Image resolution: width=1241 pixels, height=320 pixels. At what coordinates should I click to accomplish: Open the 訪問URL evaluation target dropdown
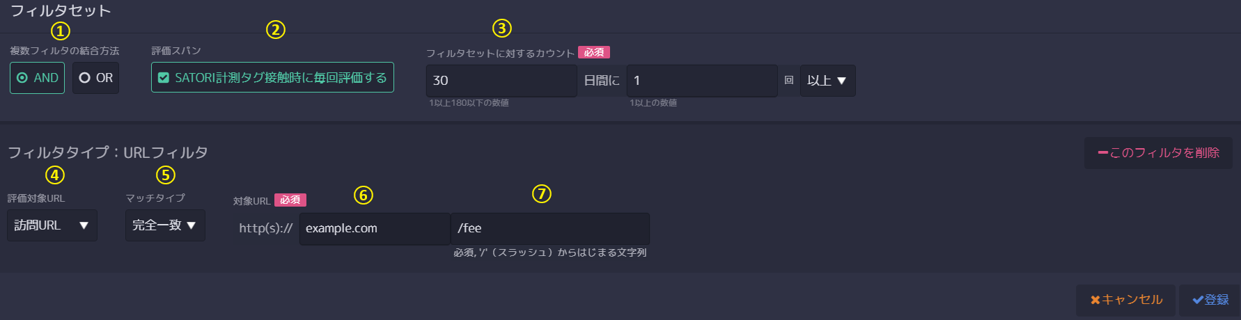[x=52, y=225]
